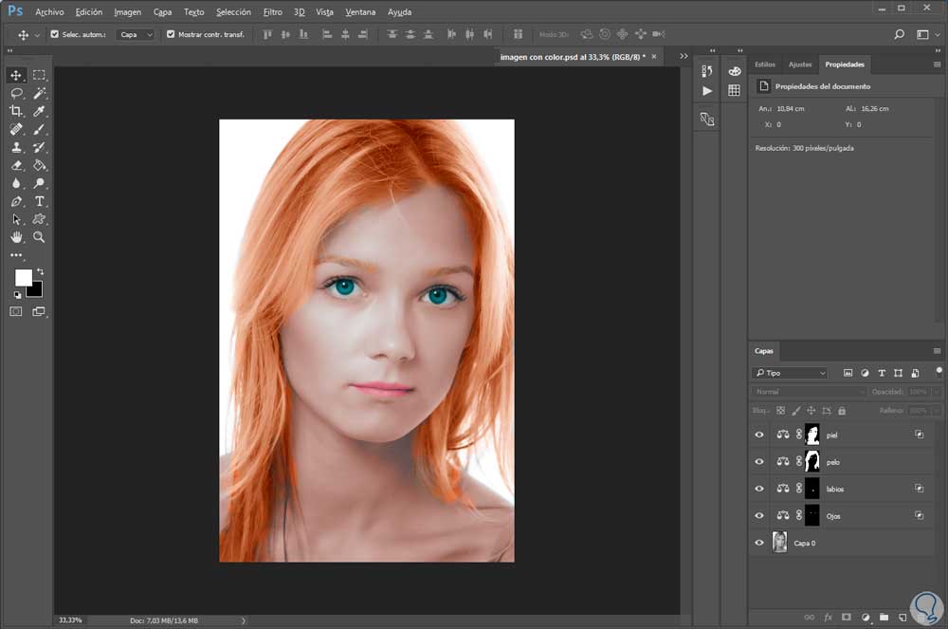This screenshot has width=948, height=629.
Task: Select the Magic Wand tool
Action: [x=40, y=93]
